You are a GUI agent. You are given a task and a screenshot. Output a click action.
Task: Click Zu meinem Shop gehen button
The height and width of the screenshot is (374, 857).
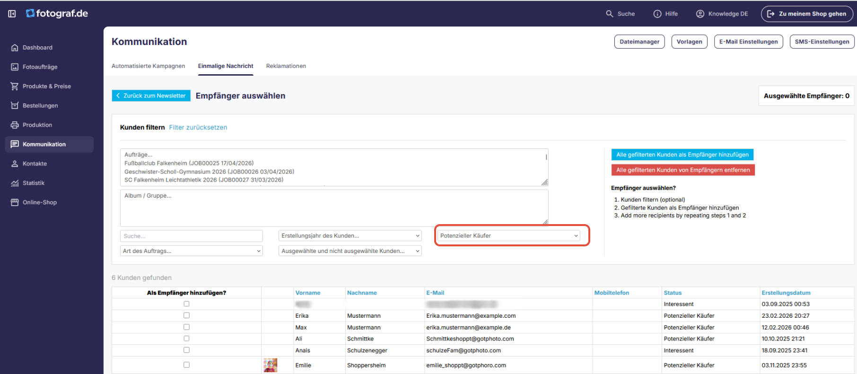[x=807, y=14]
